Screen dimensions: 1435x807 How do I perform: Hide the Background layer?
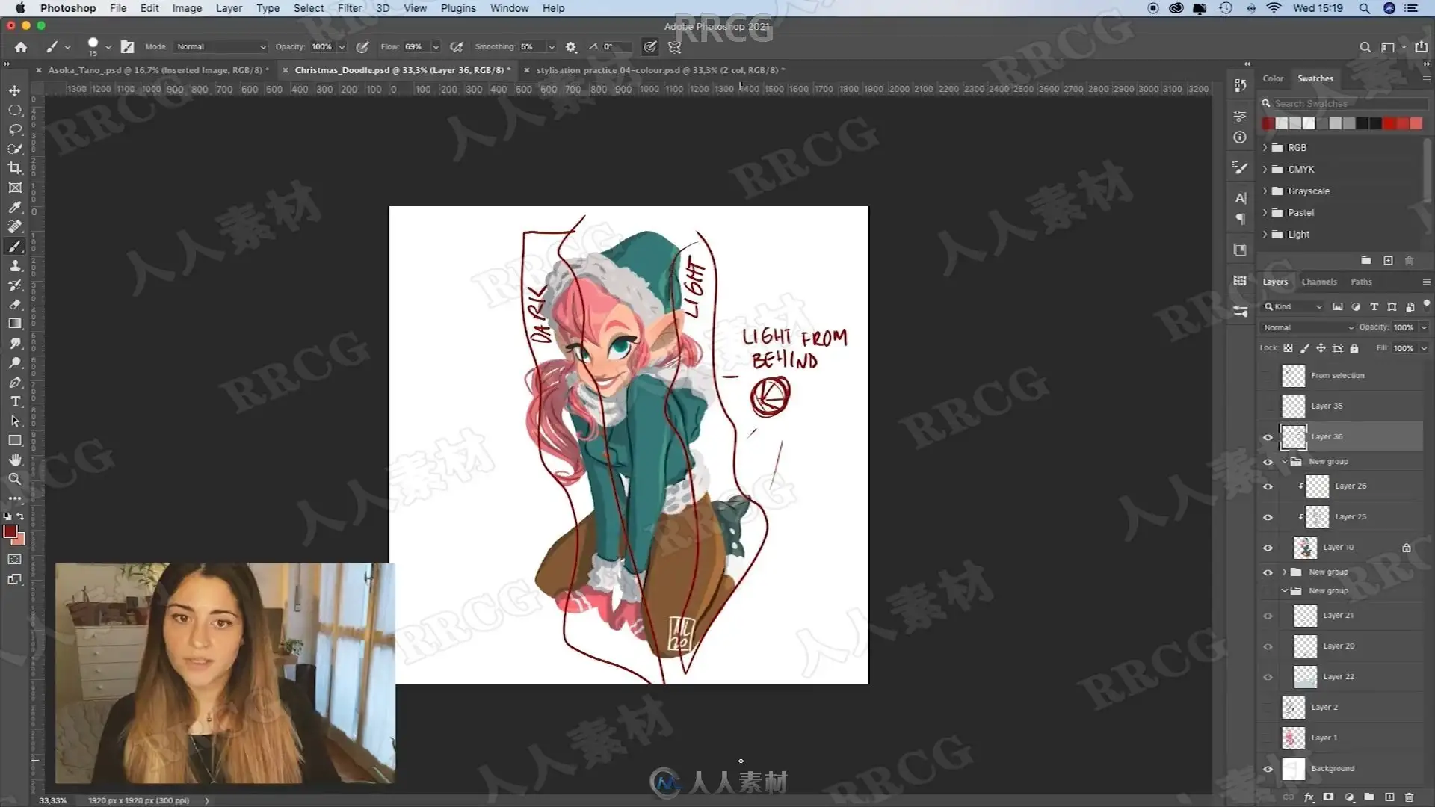(1268, 769)
